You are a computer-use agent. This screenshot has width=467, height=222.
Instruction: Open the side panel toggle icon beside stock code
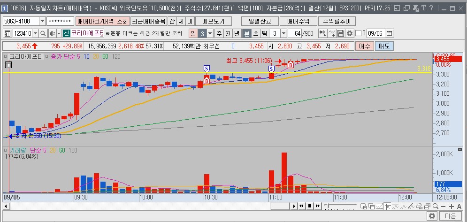point(8,33)
